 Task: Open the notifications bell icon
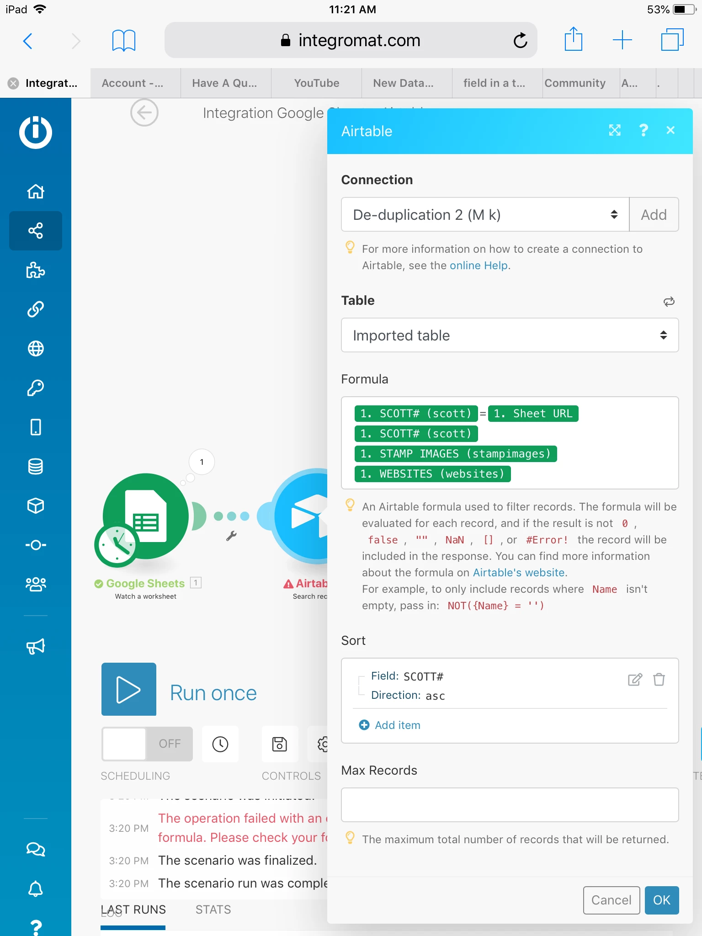coord(36,888)
